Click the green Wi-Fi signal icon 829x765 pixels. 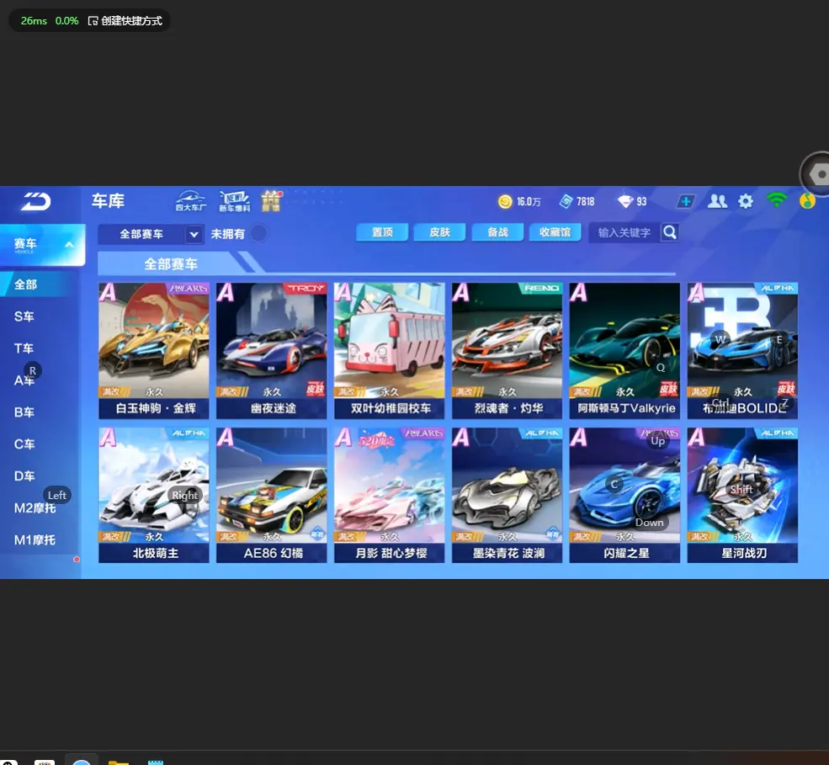[776, 200]
